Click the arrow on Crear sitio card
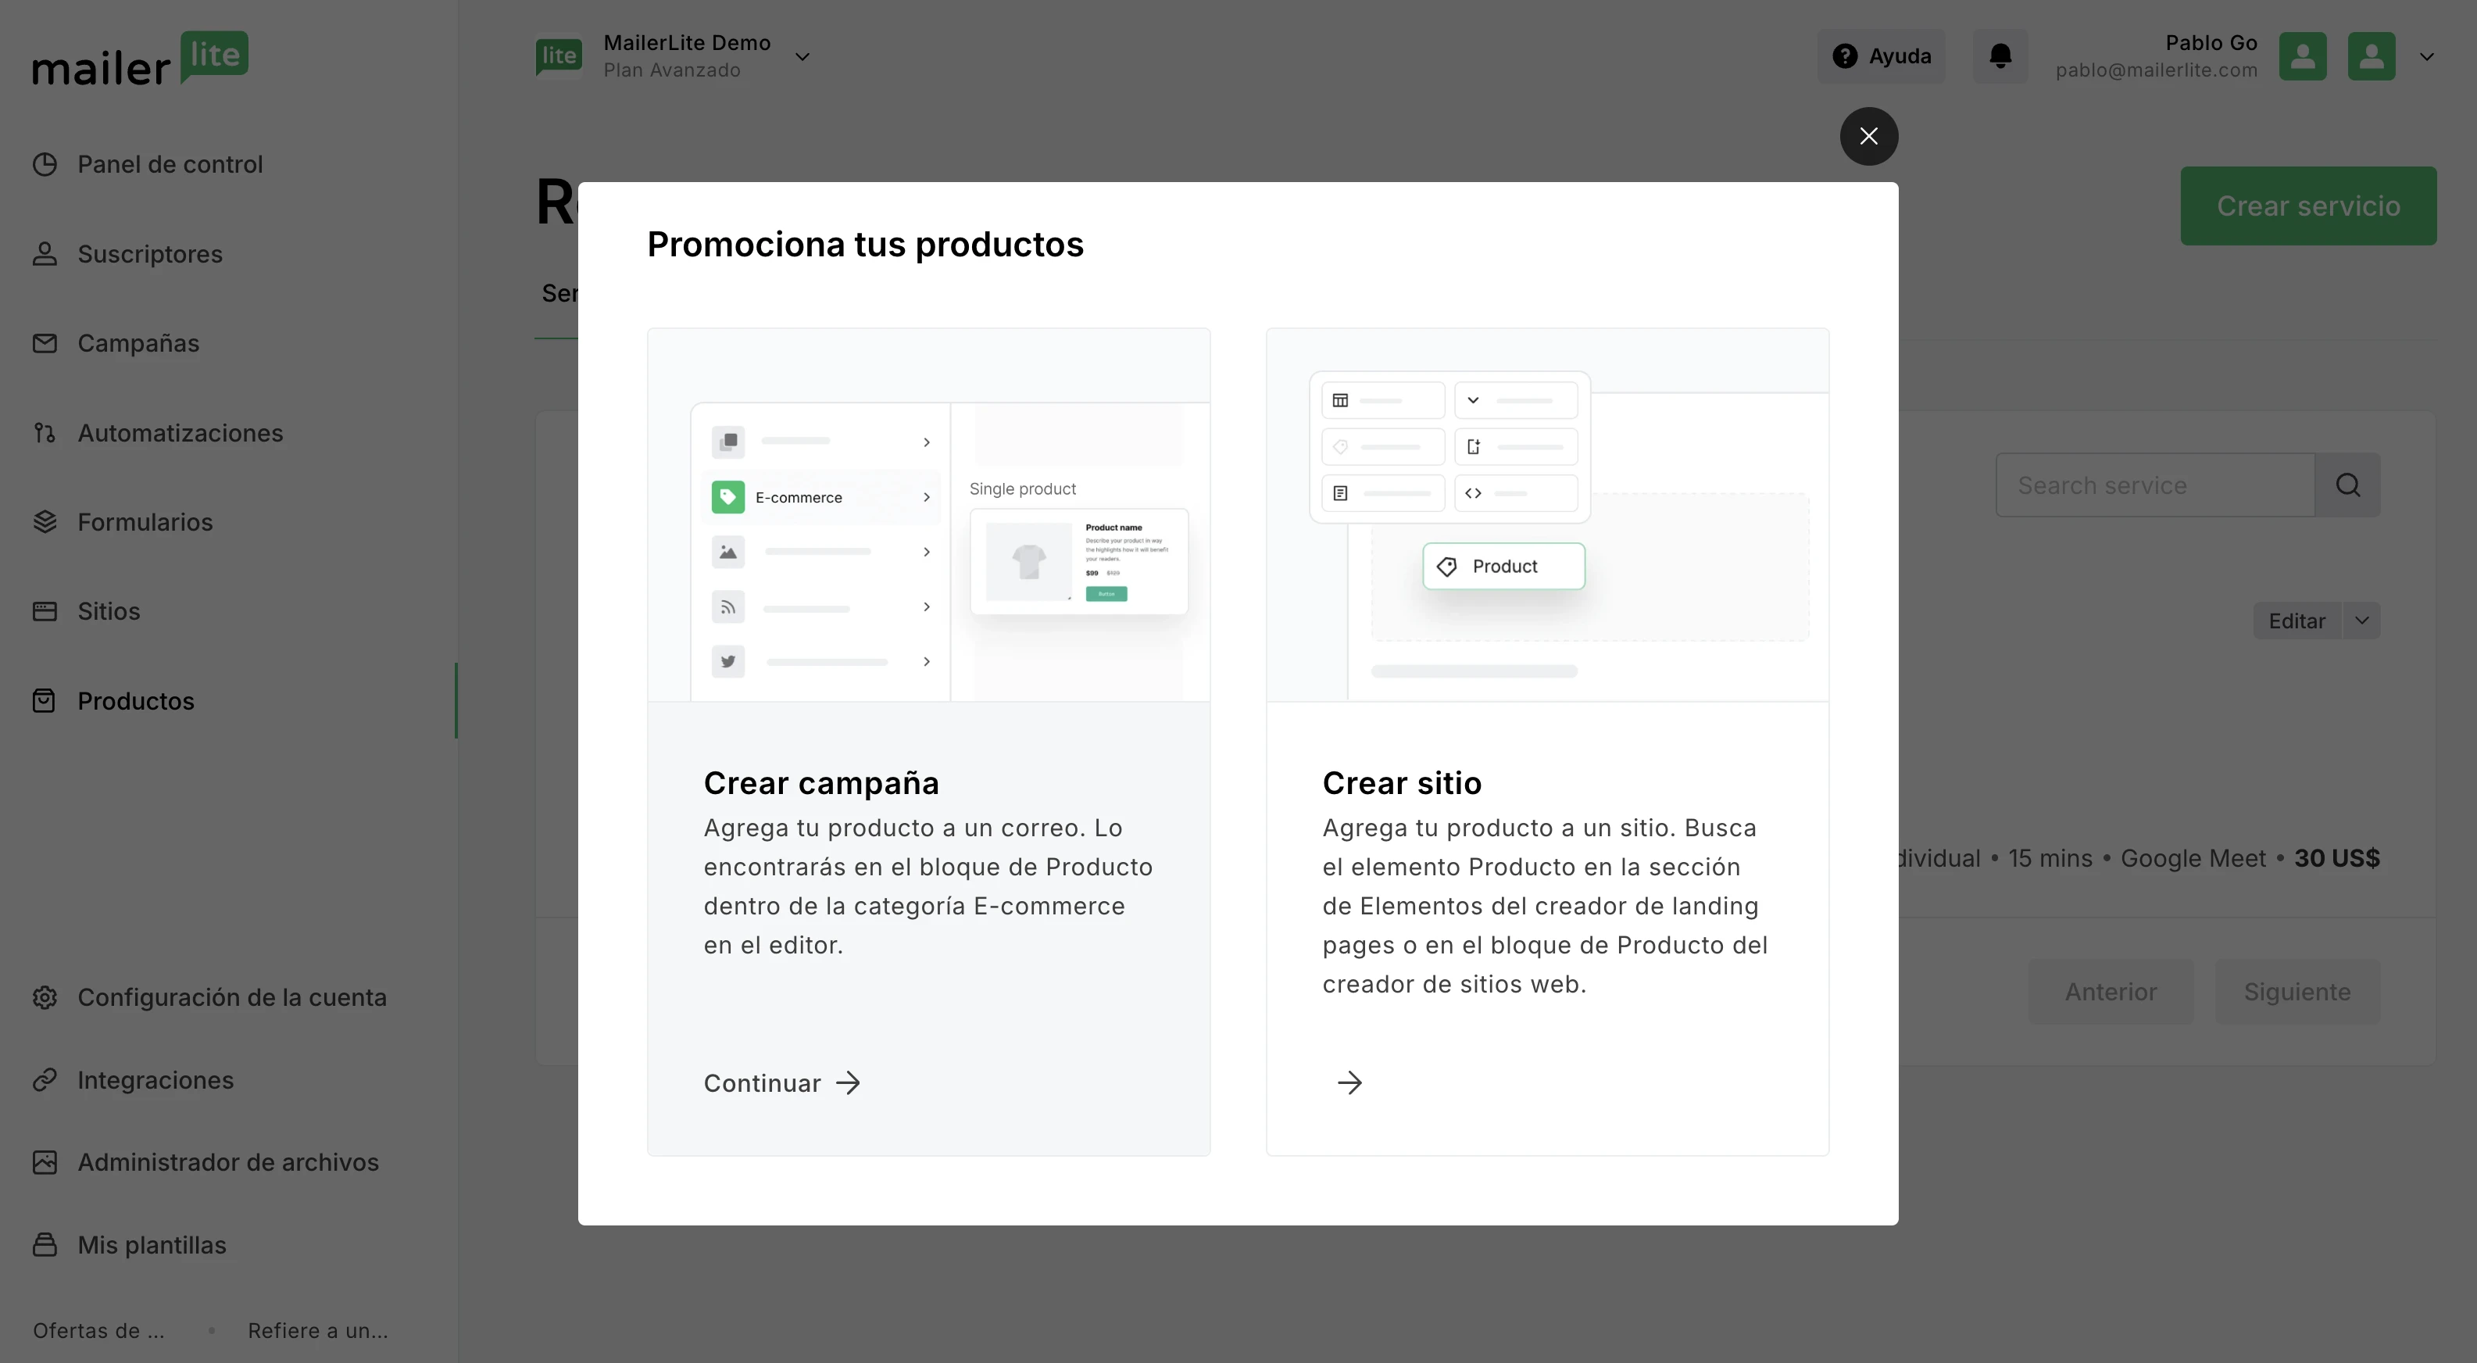 point(1349,1083)
